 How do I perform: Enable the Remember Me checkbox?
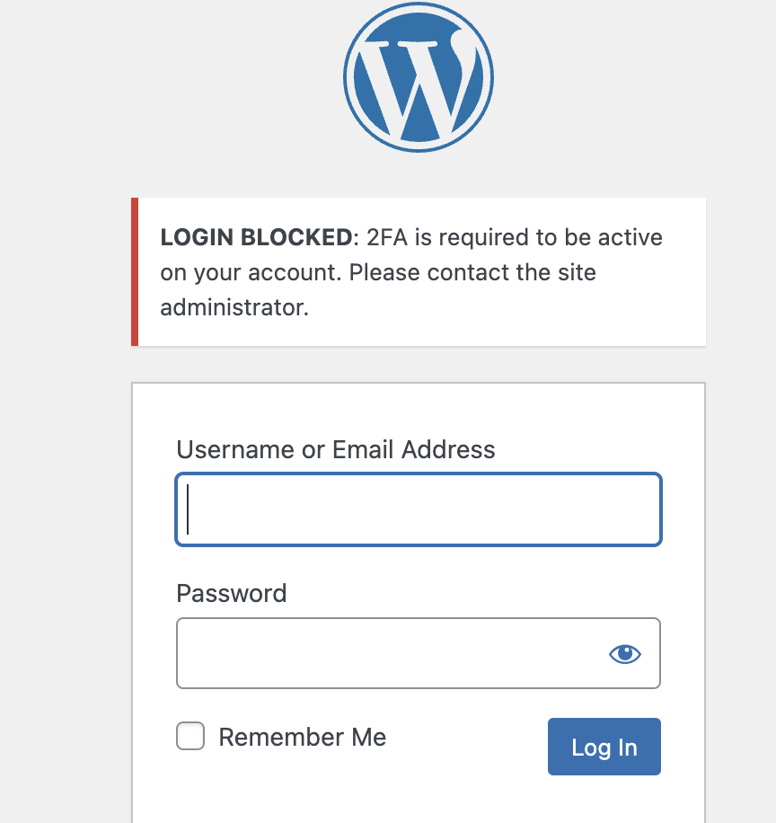point(190,737)
